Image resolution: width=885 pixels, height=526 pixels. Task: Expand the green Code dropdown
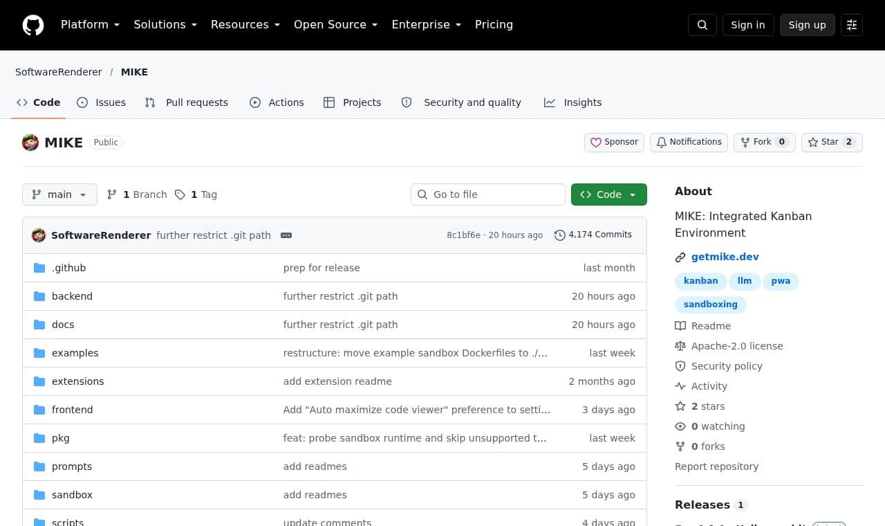coord(609,194)
